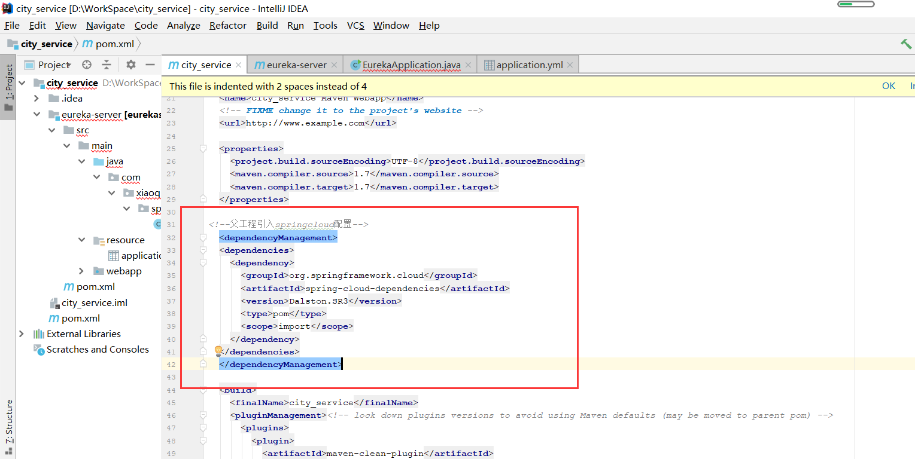915x459 pixels.
Task: Open the Code menu
Action: pyautogui.click(x=146, y=25)
